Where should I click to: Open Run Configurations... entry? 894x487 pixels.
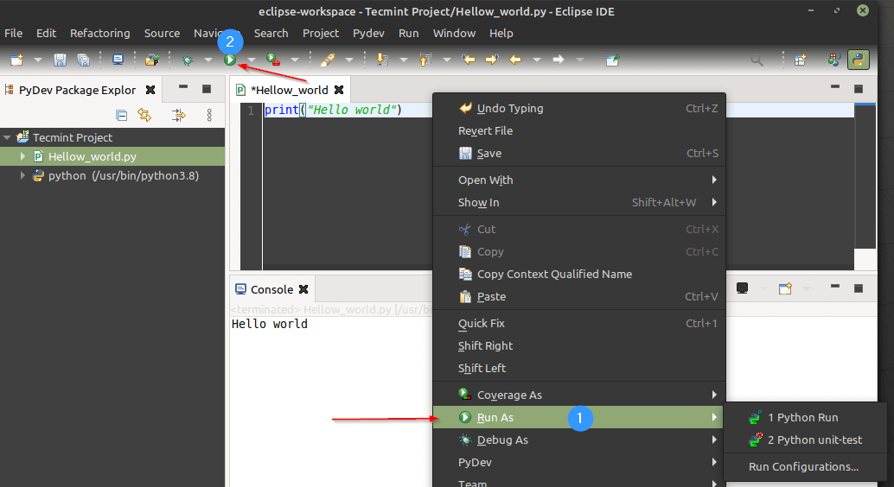tap(804, 466)
